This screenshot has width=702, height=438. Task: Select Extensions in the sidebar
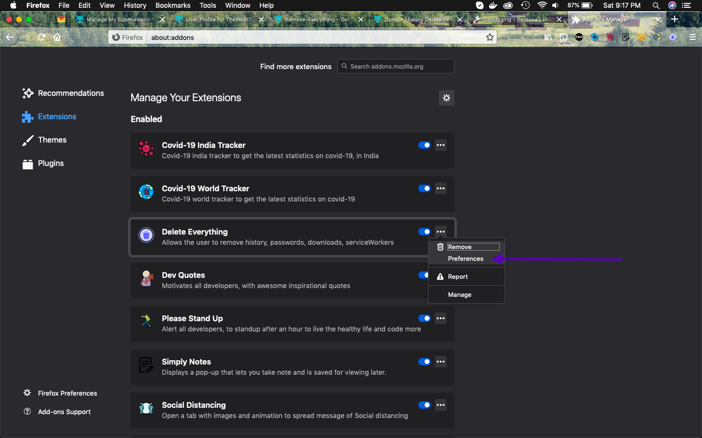pyautogui.click(x=49, y=116)
